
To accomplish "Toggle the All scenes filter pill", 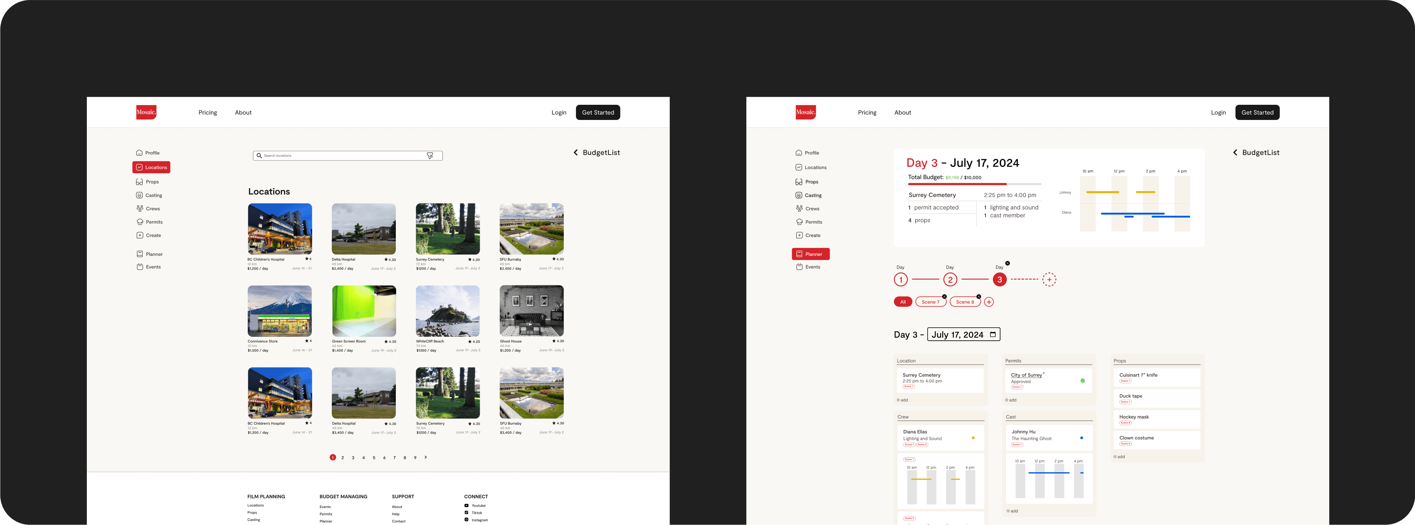I will click(x=902, y=302).
